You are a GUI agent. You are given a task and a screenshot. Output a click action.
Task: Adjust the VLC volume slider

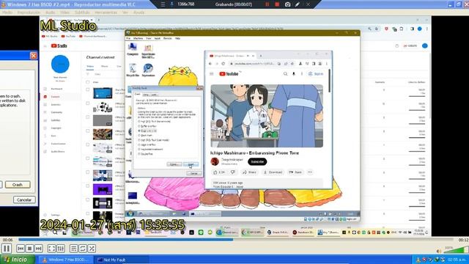point(456,250)
